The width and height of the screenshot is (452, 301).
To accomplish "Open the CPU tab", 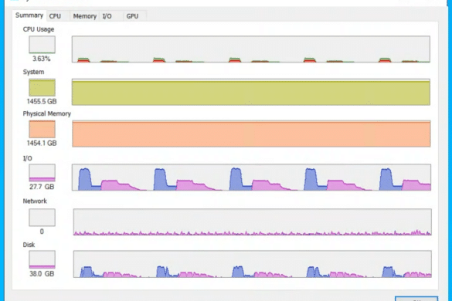I will 58,16.
